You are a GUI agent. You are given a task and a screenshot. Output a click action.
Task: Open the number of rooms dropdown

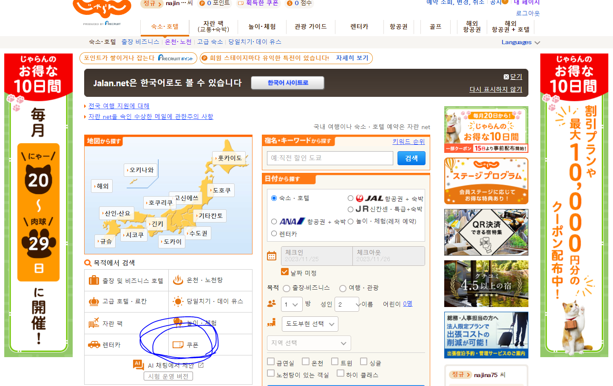pyautogui.click(x=292, y=304)
